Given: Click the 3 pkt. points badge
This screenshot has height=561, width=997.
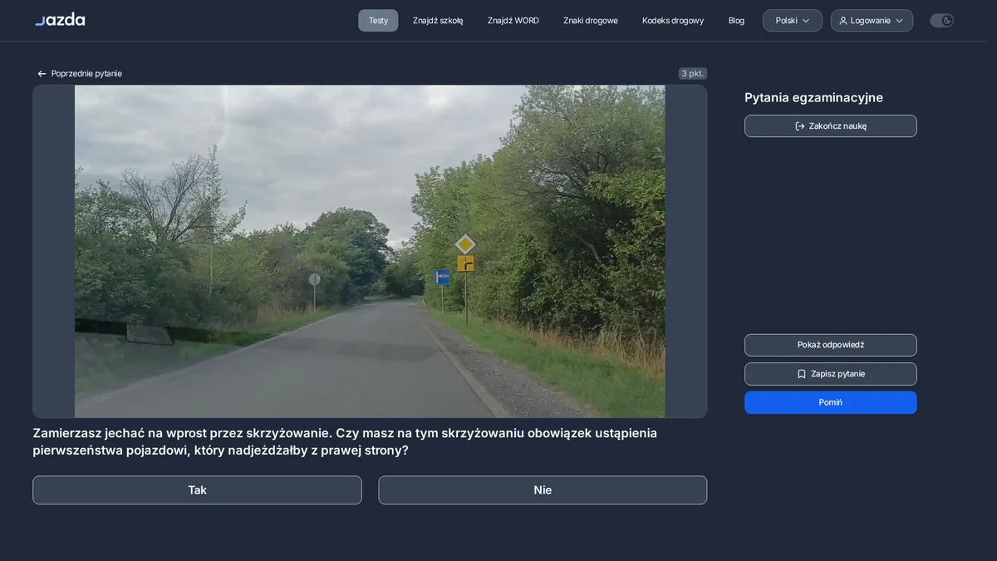Looking at the screenshot, I should [693, 73].
